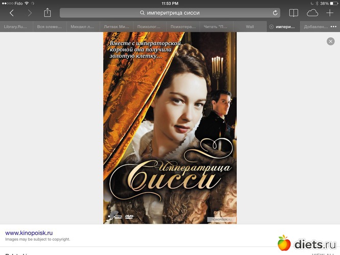Image resolution: width=340 pixels, height=255 pixels.
Task: Close the image preview with X button
Action: 330,41
